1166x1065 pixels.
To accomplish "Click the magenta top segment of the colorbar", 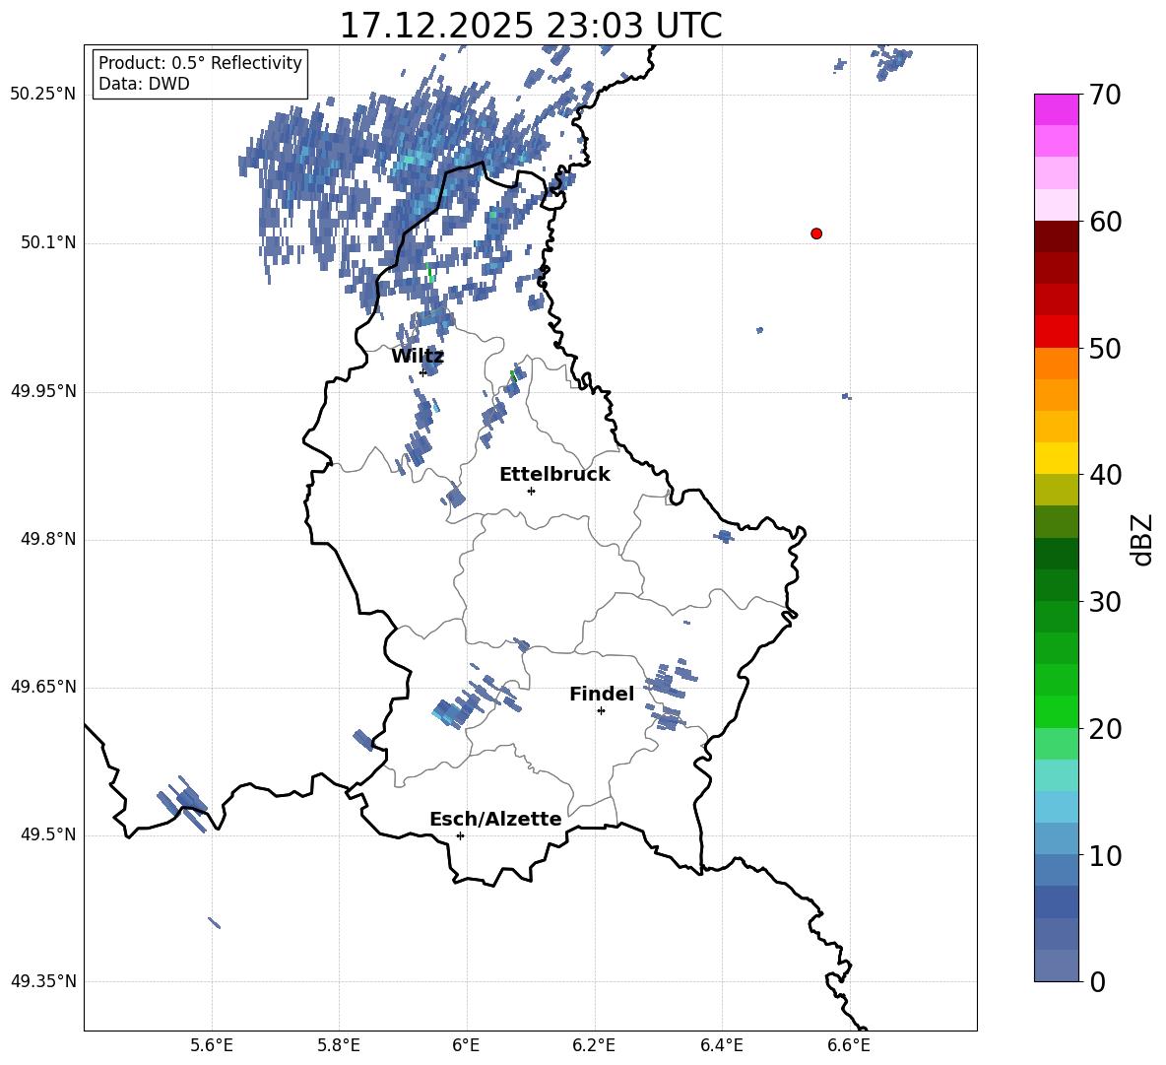I will (x=1057, y=110).
